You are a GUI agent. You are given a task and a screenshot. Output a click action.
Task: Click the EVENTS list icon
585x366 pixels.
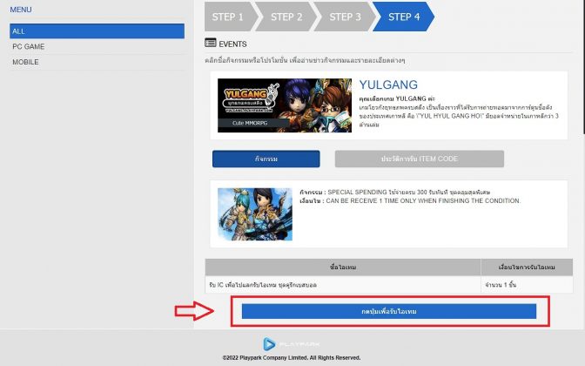211,43
